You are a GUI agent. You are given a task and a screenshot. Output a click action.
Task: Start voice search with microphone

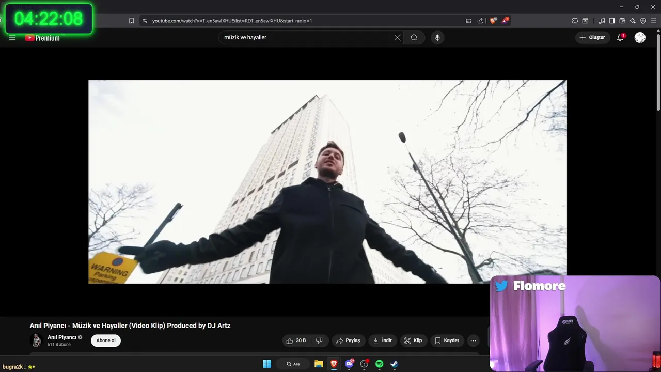point(437,37)
